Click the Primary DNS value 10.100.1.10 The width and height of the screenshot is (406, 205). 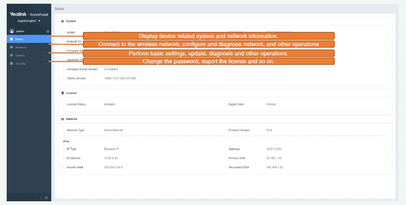click(274, 158)
